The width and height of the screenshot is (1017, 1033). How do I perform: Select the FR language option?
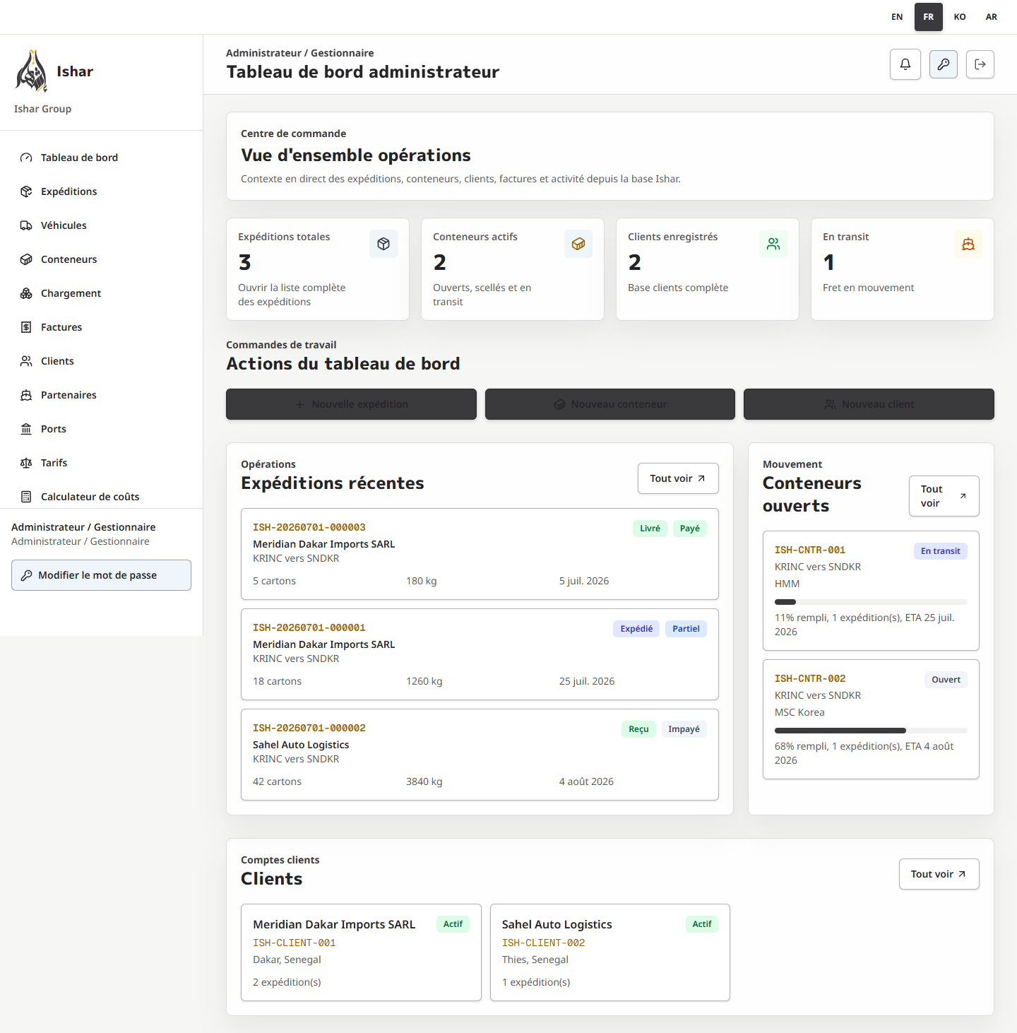[929, 17]
